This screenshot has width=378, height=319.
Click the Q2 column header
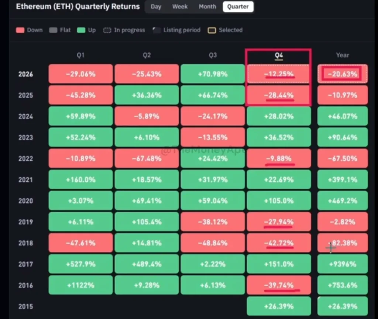coord(147,55)
